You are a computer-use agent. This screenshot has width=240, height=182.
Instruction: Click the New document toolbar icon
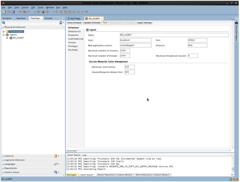click(x=4, y=12)
